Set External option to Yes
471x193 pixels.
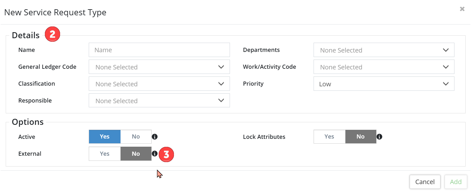coord(105,154)
